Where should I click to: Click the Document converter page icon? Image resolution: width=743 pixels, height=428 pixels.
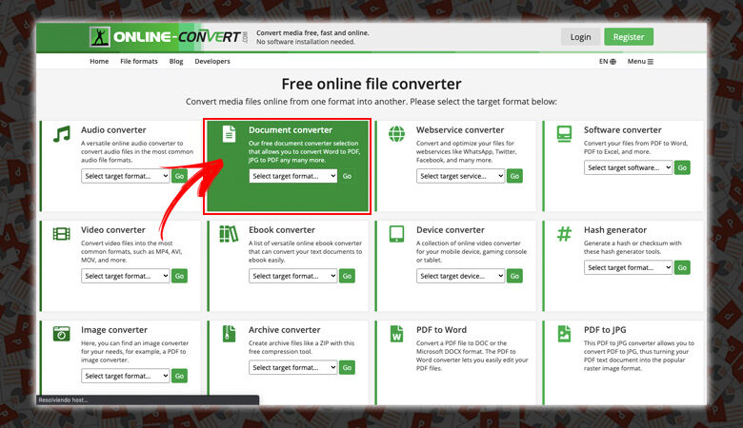[x=230, y=134]
